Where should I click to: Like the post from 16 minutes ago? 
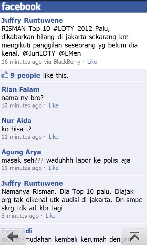(x=92, y=62)
